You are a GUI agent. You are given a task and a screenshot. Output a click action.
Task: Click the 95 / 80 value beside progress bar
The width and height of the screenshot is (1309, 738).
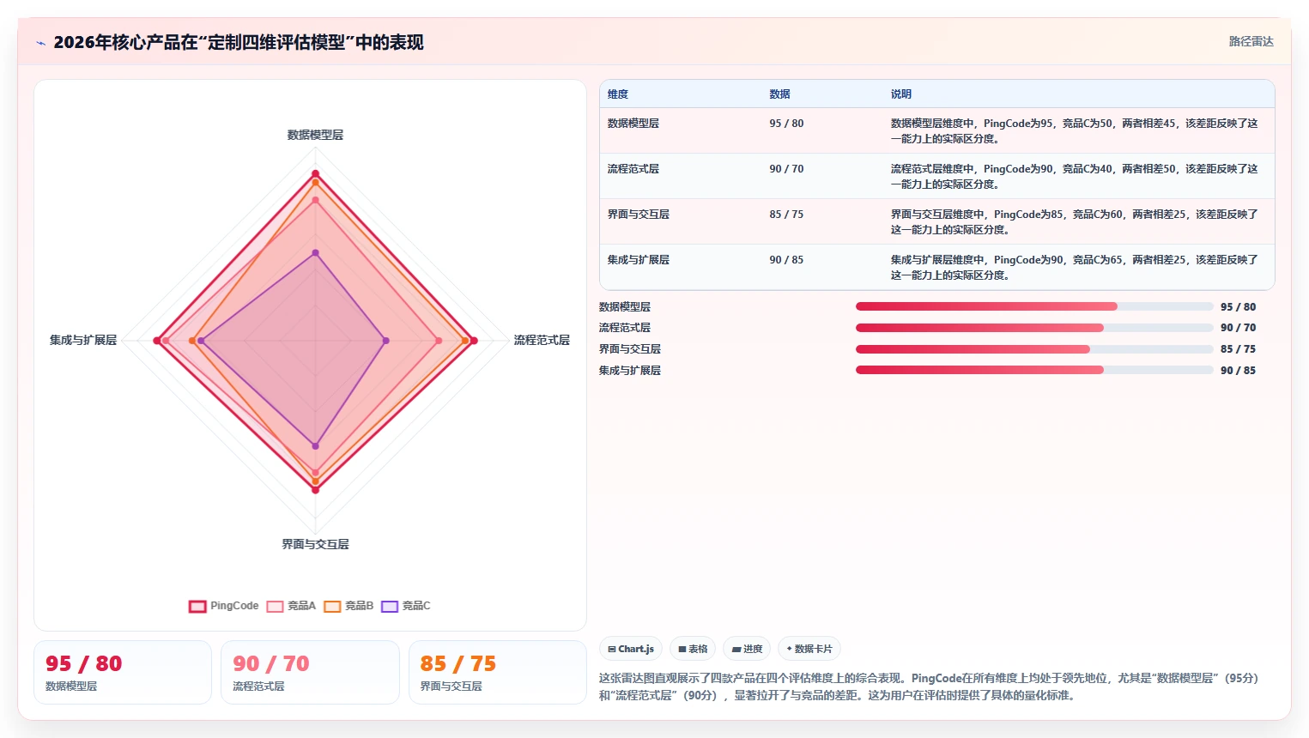click(x=1238, y=306)
